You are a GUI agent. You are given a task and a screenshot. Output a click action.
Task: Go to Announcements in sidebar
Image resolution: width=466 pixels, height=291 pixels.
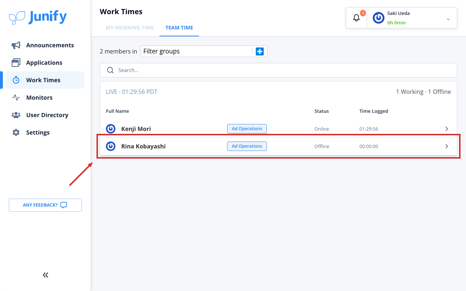45,45
